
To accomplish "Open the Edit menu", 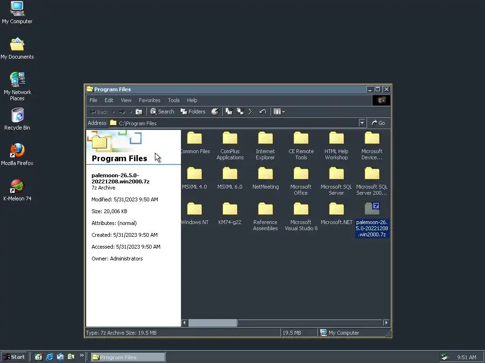I will click(x=109, y=100).
